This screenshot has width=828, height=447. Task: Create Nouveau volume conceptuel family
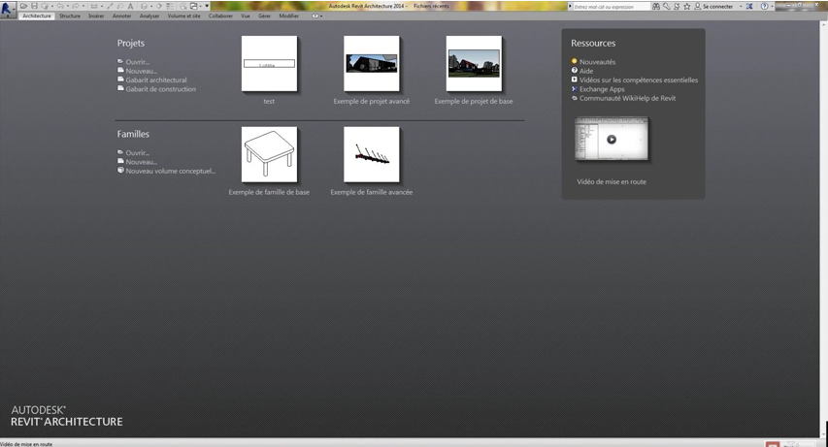point(170,171)
